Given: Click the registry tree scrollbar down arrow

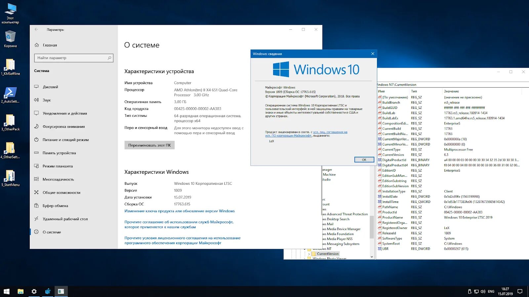Looking at the screenshot, I should pos(372,257).
